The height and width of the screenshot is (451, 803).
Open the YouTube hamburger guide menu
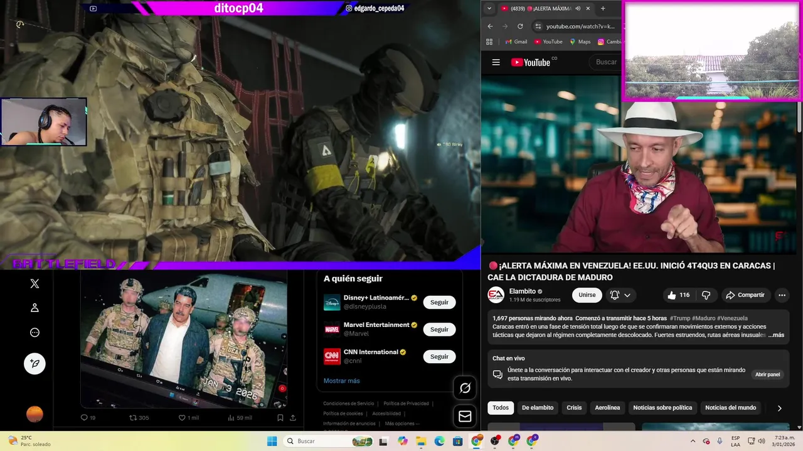click(x=496, y=62)
